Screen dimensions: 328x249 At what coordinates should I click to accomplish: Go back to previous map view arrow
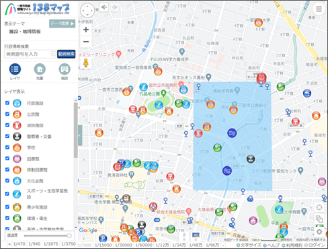coord(104,7)
